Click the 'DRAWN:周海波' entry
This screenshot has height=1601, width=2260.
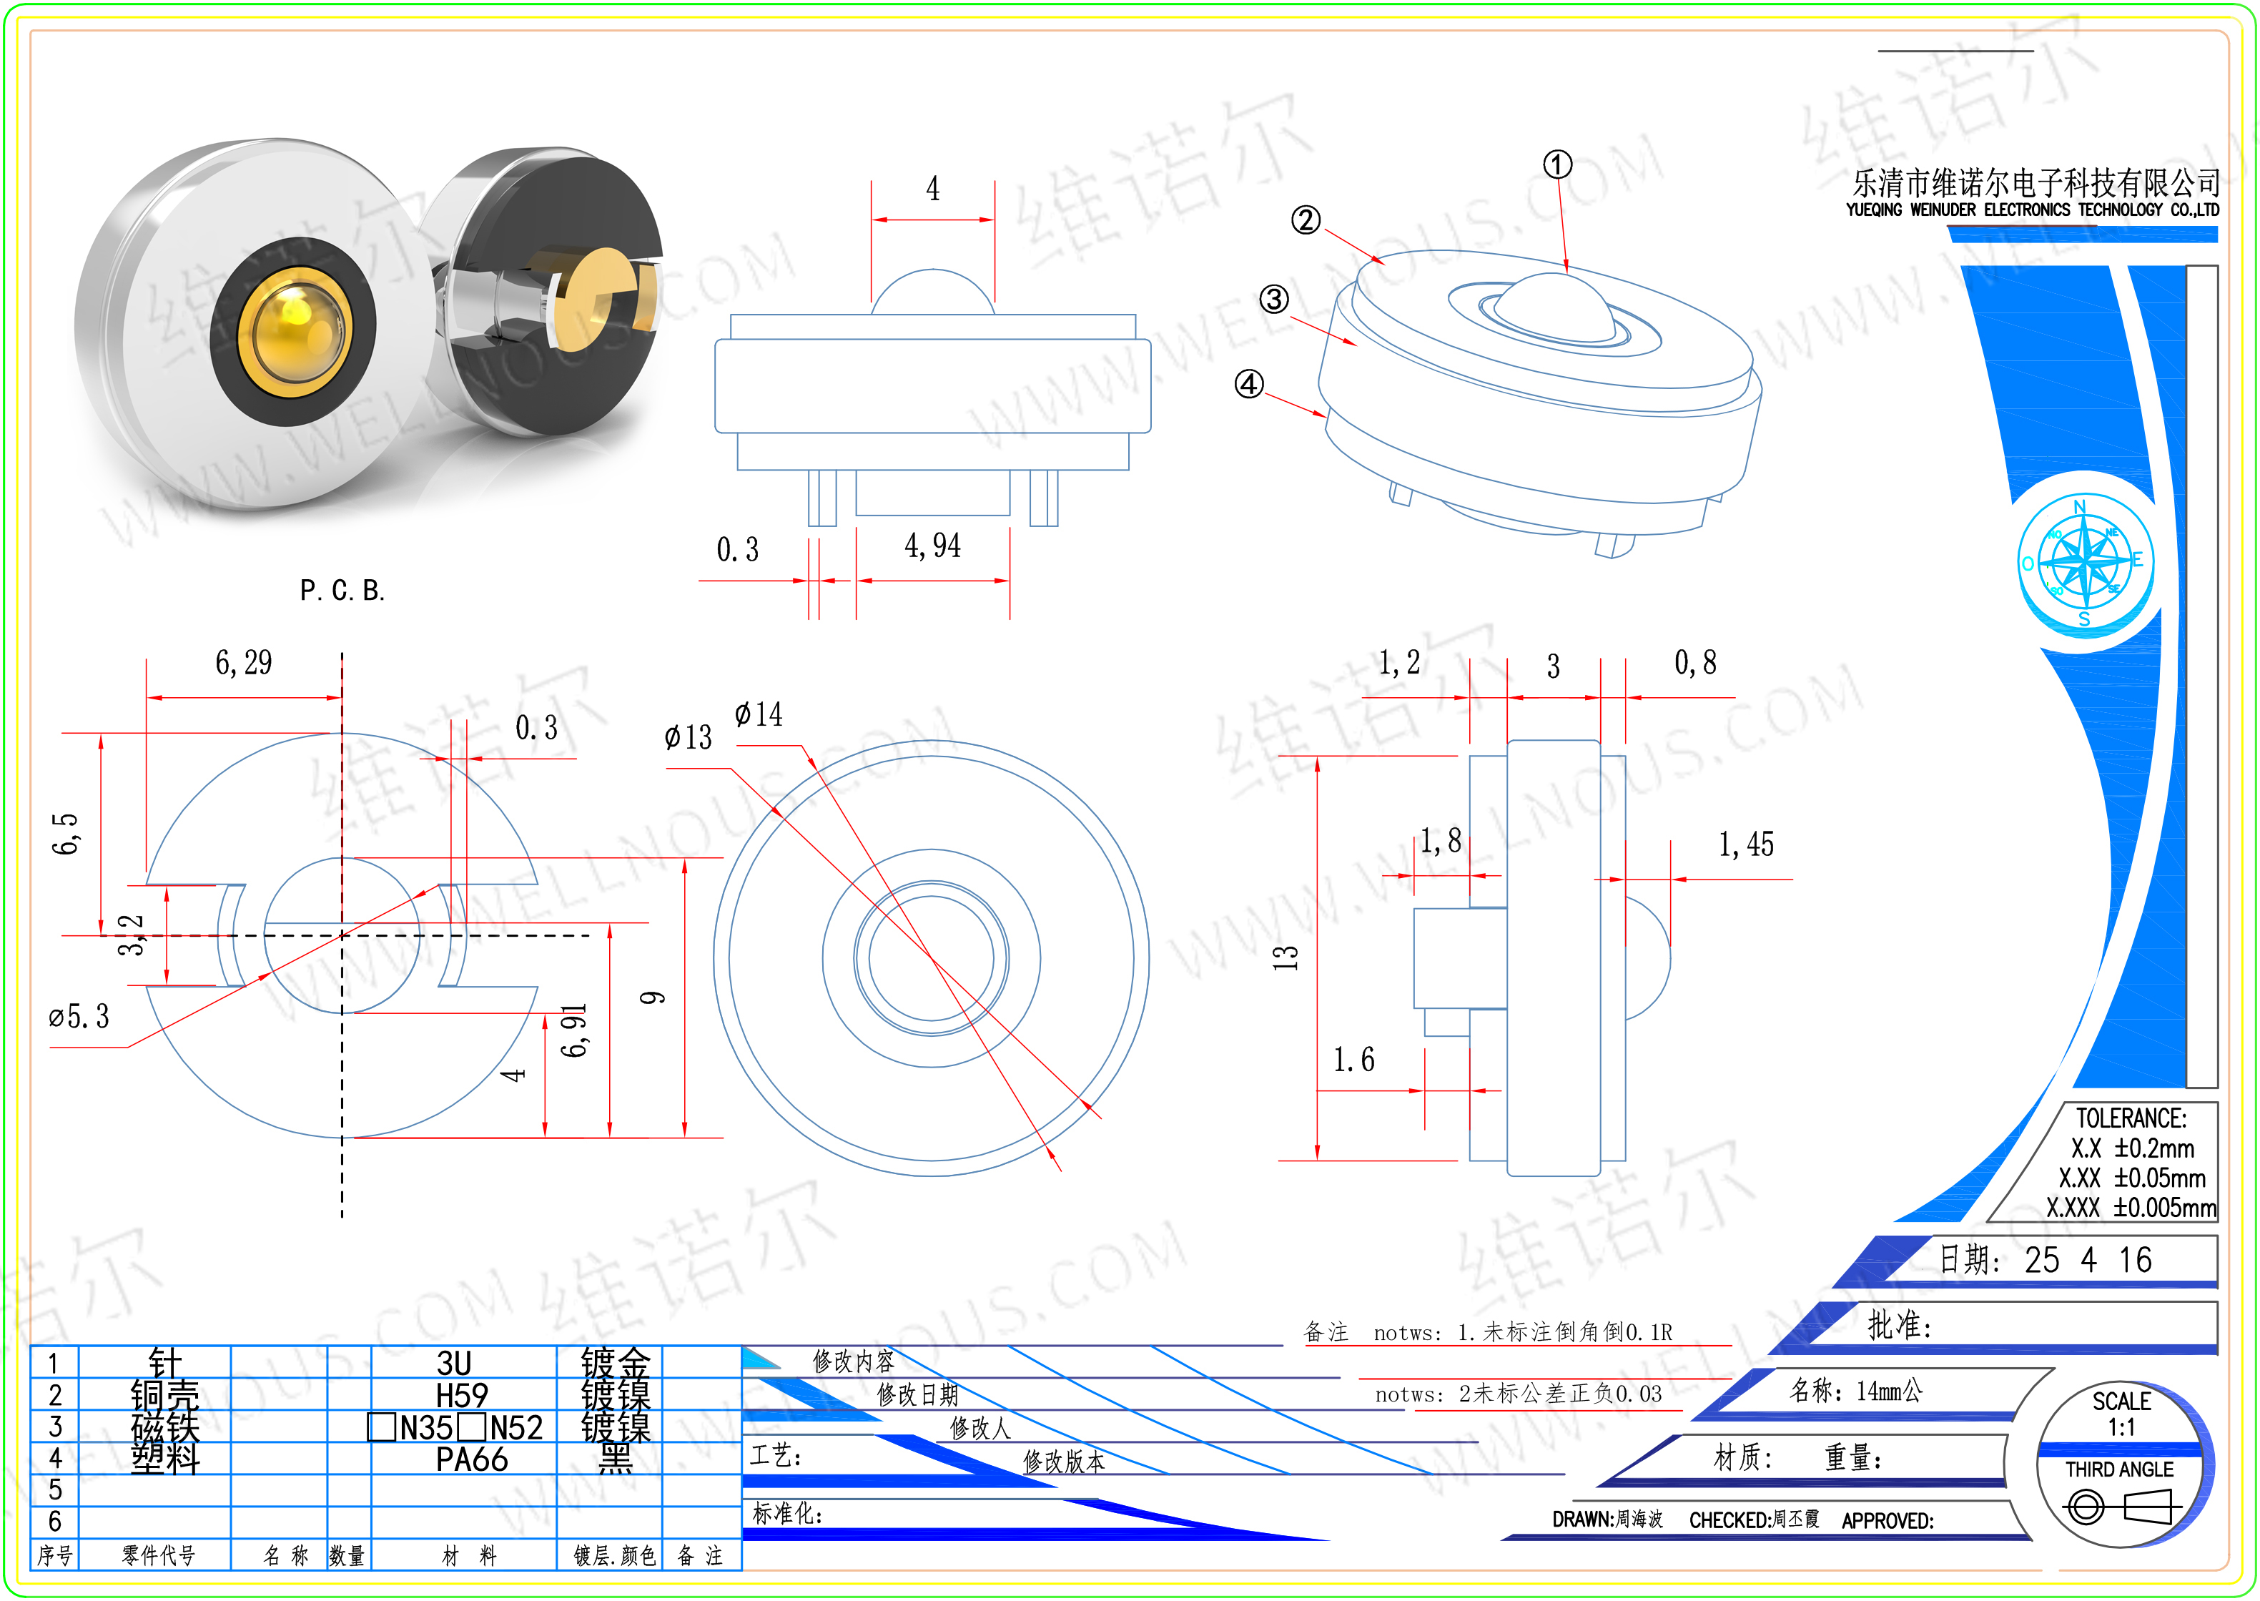pyautogui.click(x=1607, y=1519)
